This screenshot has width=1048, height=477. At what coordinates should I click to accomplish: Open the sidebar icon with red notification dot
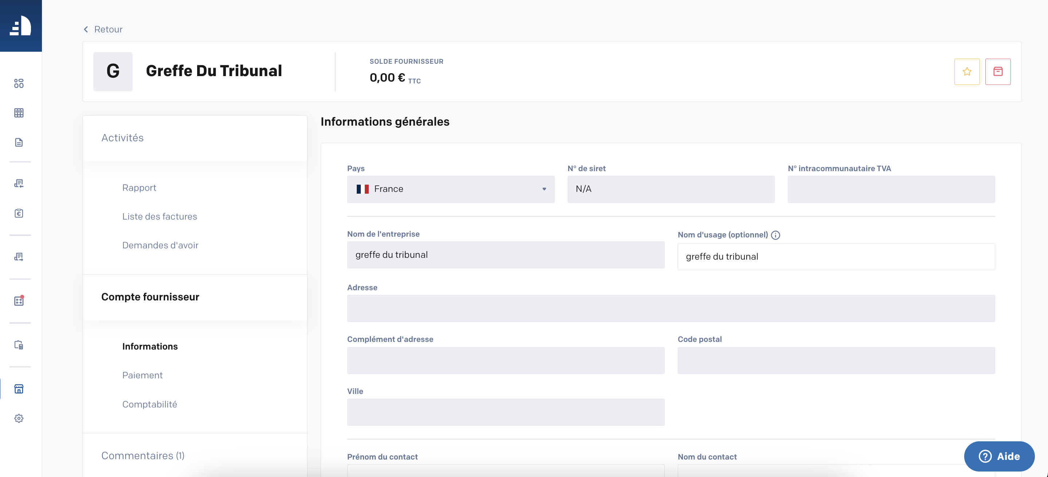(x=19, y=300)
